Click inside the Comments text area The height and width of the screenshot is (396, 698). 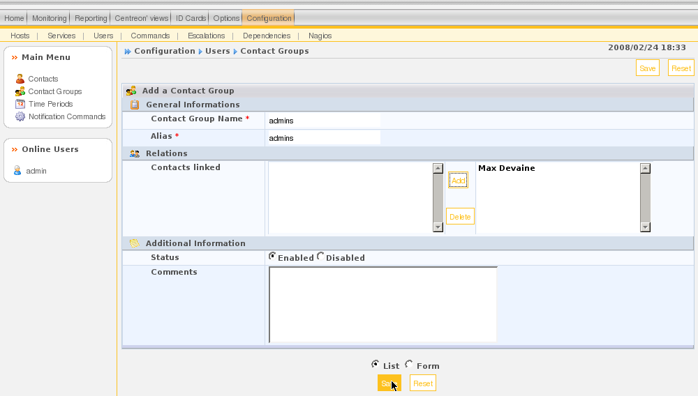[x=383, y=305]
